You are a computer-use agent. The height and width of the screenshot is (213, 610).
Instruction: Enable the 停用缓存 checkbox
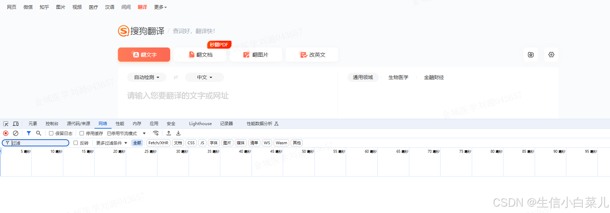click(x=82, y=133)
